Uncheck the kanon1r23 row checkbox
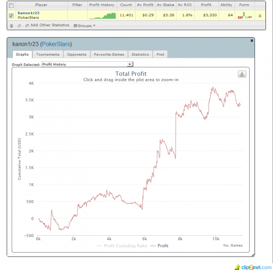The height and width of the screenshot is (271, 273). tap(11, 16)
